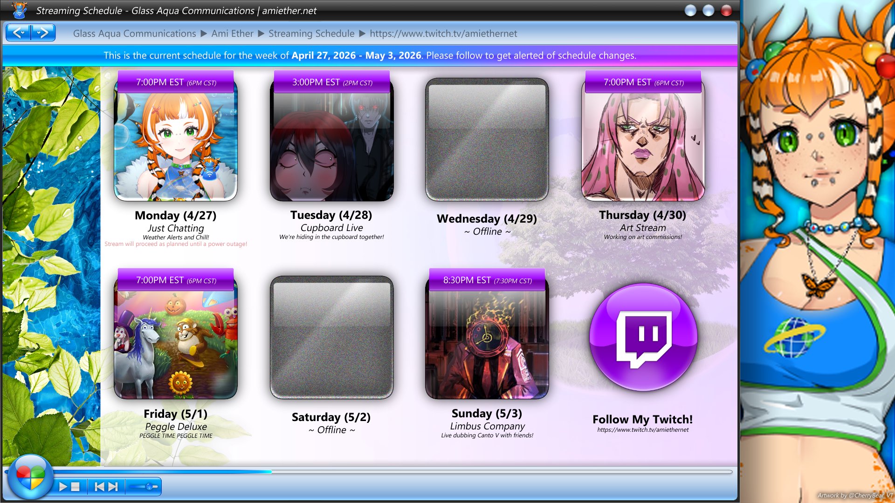Viewport: 895px width, 503px height.
Task: Click Follow My Twitch! heading
Action: pyautogui.click(x=643, y=419)
